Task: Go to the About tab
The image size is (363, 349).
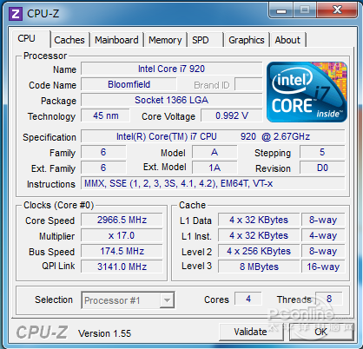Action: 287,40
